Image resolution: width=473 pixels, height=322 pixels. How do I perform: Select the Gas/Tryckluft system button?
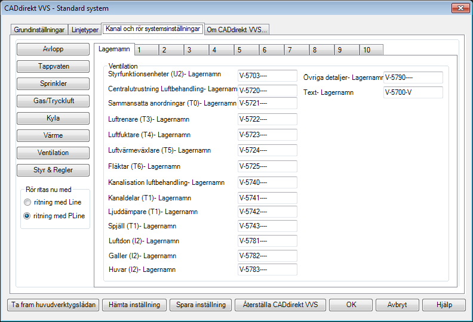point(53,101)
